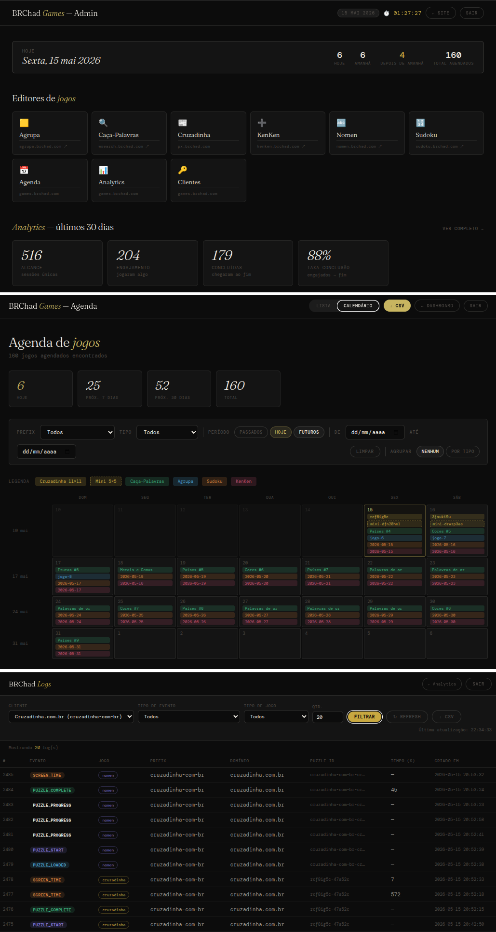This screenshot has height=932, width=496.
Task: Click the SITE button in Admin header
Action: click(441, 13)
